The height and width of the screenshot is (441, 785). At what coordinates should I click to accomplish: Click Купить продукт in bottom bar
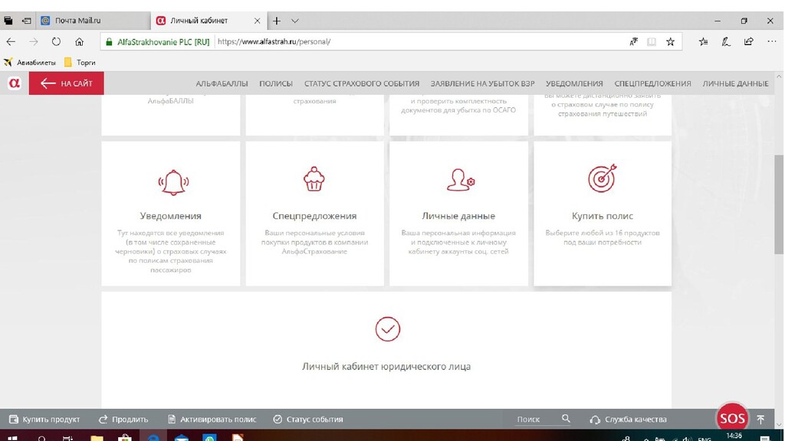pyautogui.click(x=44, y=420)
